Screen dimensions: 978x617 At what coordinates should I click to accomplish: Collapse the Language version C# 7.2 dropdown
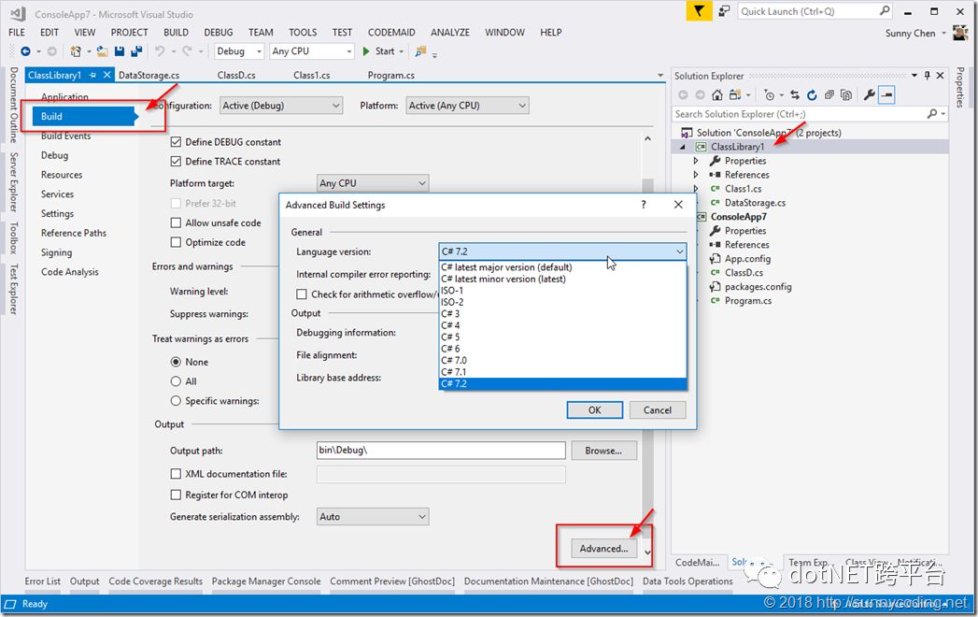tap(562, 251)
